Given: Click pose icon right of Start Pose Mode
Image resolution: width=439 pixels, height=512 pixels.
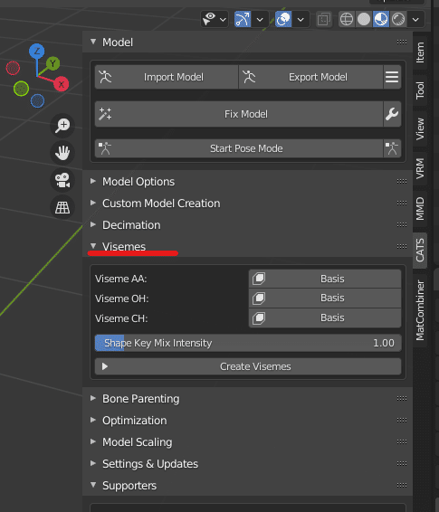Looking at the screenshot, I should click(392, 148).
